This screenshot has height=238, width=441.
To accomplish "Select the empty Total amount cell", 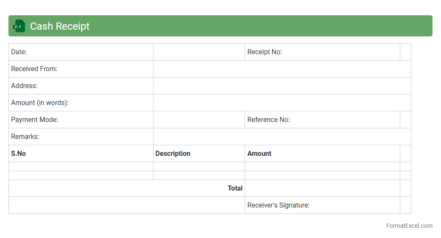I will 322,188.
